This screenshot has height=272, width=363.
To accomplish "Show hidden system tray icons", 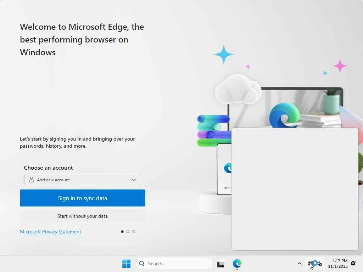I will pos(299,263).
